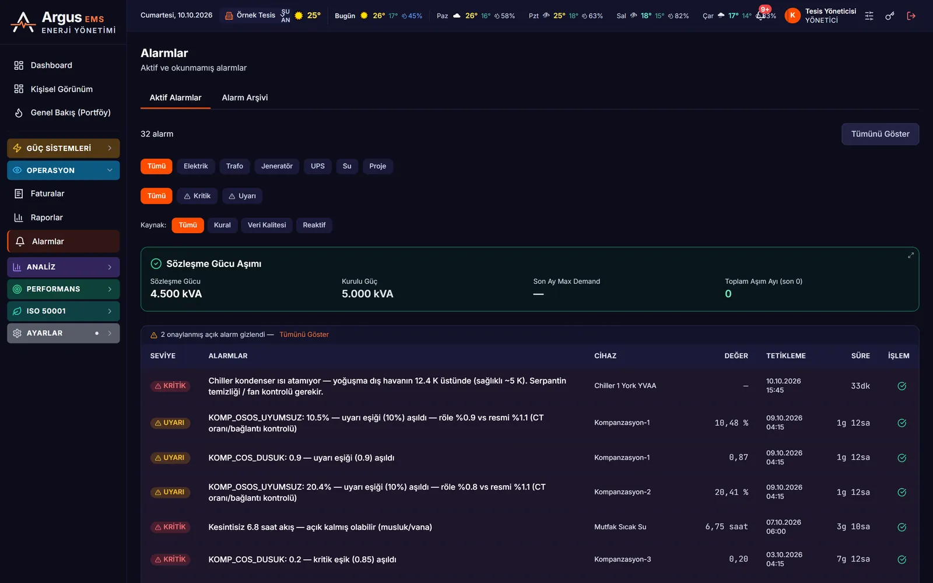Click the key icon in header
The image size is (933, 583).
pos(890,16)
